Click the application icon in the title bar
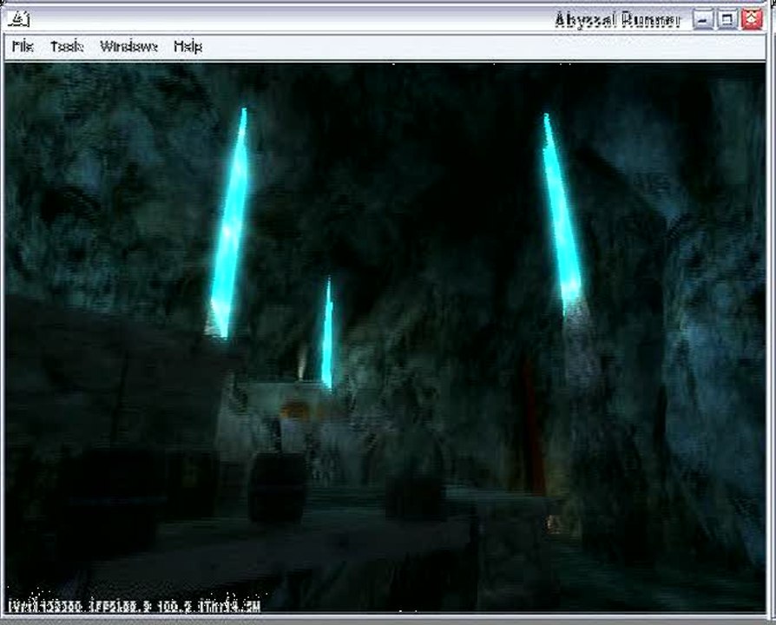Screen dimensions: 776x625 click(19, 19)
